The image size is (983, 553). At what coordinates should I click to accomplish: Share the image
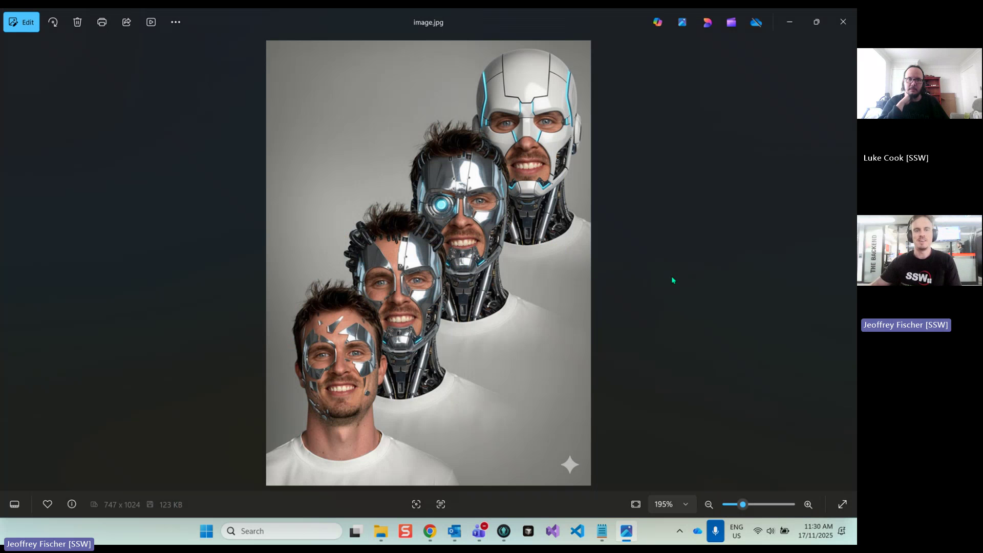pyautogui.click(x=126, y=22)
